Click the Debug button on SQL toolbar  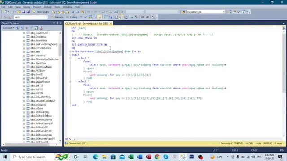[72, 17]
